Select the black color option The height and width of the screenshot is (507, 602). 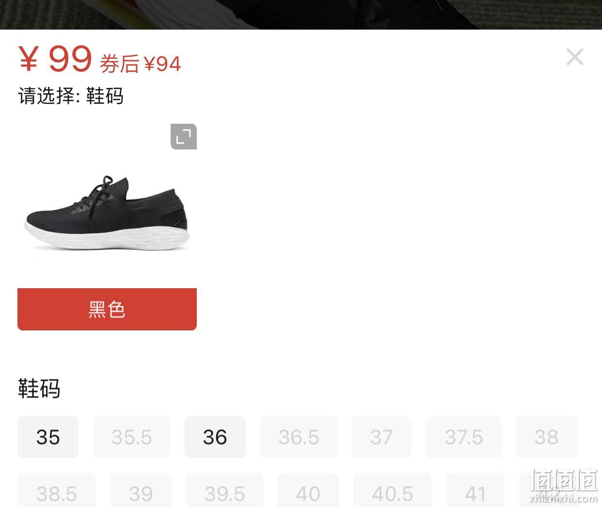tap(107, 309)
